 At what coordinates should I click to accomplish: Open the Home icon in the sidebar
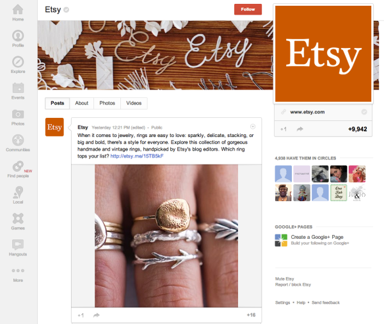point(18,10)
